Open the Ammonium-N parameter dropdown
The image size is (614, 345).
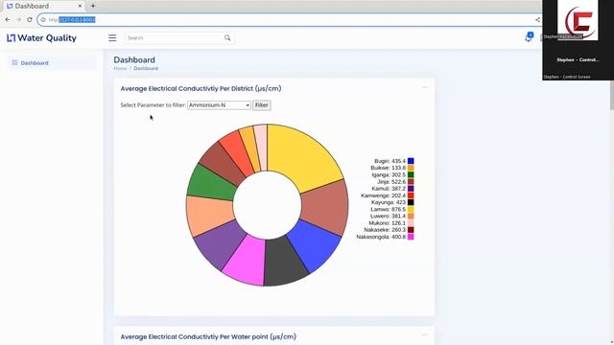[219, 105]
